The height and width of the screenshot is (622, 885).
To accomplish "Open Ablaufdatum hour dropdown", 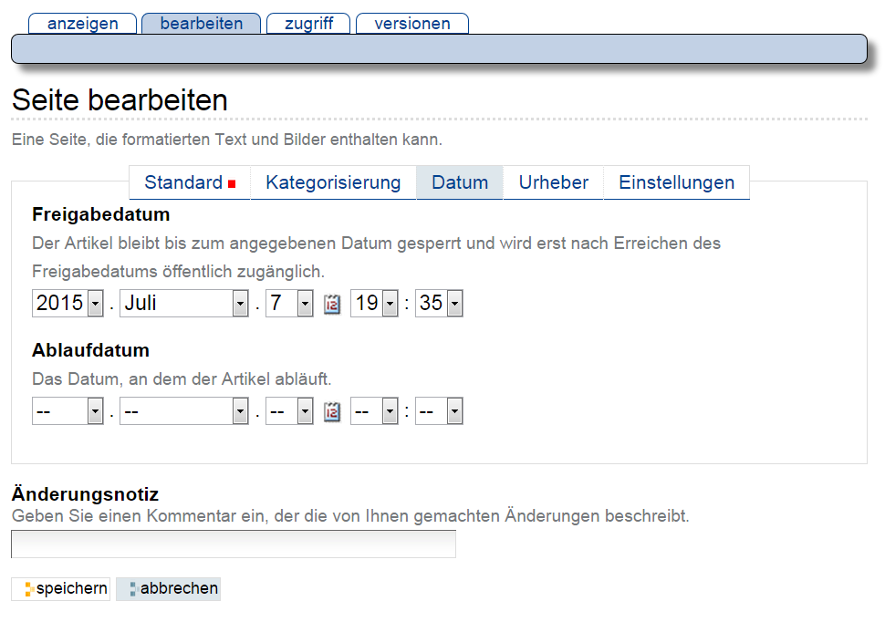I will point(374,411).
